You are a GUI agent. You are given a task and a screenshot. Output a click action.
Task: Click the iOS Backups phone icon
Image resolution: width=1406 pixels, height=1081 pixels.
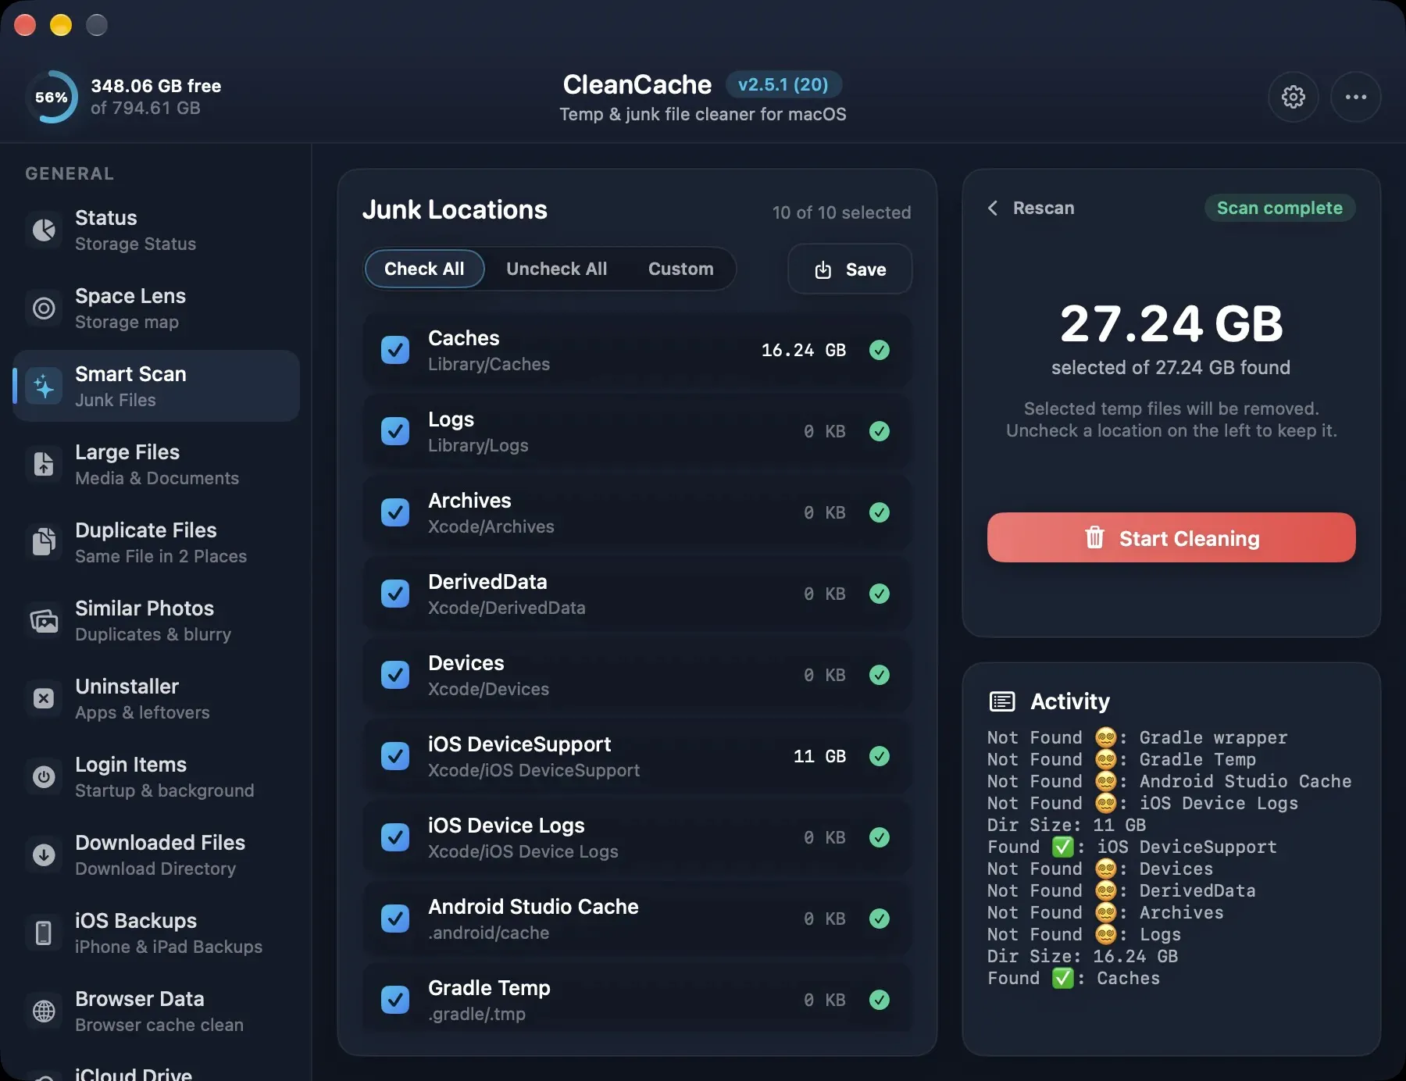[44, 933]
